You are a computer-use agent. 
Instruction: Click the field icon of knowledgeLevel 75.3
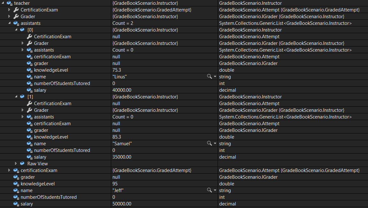pyautogui.click(x=30, y=70)
